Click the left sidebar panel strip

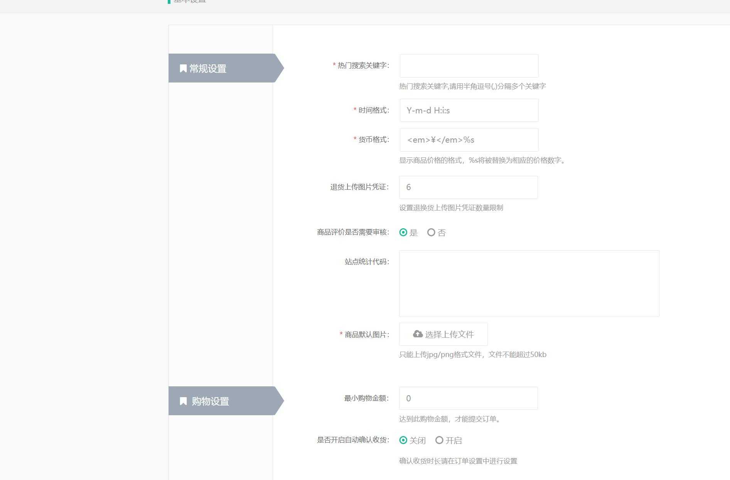point(221,231)
